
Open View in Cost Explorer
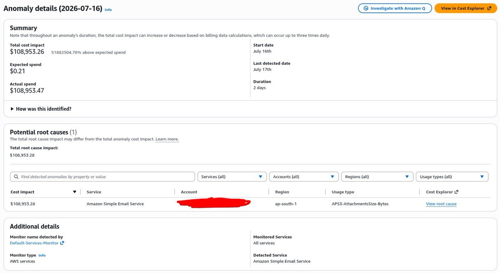[x=465, y=8]
